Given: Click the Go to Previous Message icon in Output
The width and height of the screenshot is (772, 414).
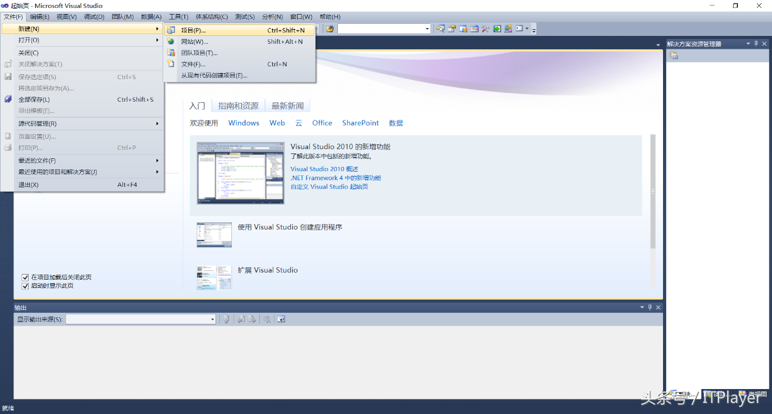Looking at the screenshot, I should point(241,319).
